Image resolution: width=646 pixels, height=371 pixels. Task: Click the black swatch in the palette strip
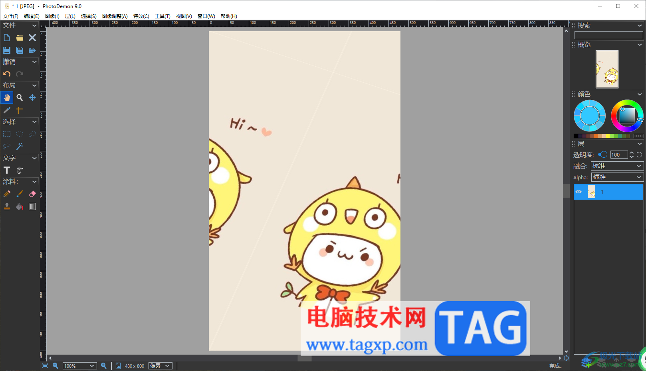tap(576, 136)
